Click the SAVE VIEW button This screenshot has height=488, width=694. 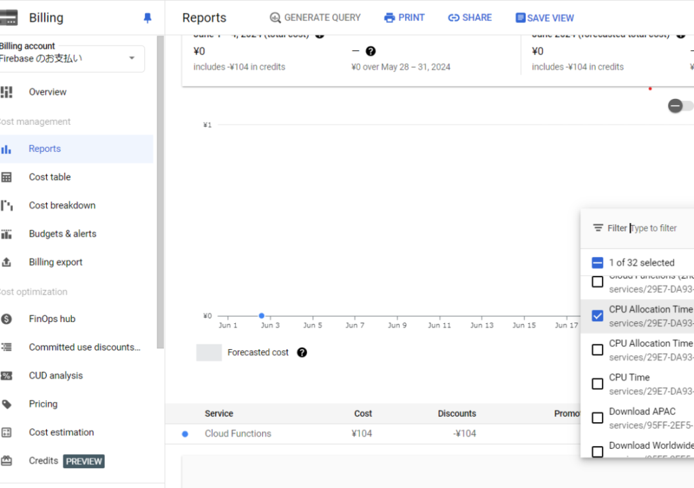click(x=544, y=18)
